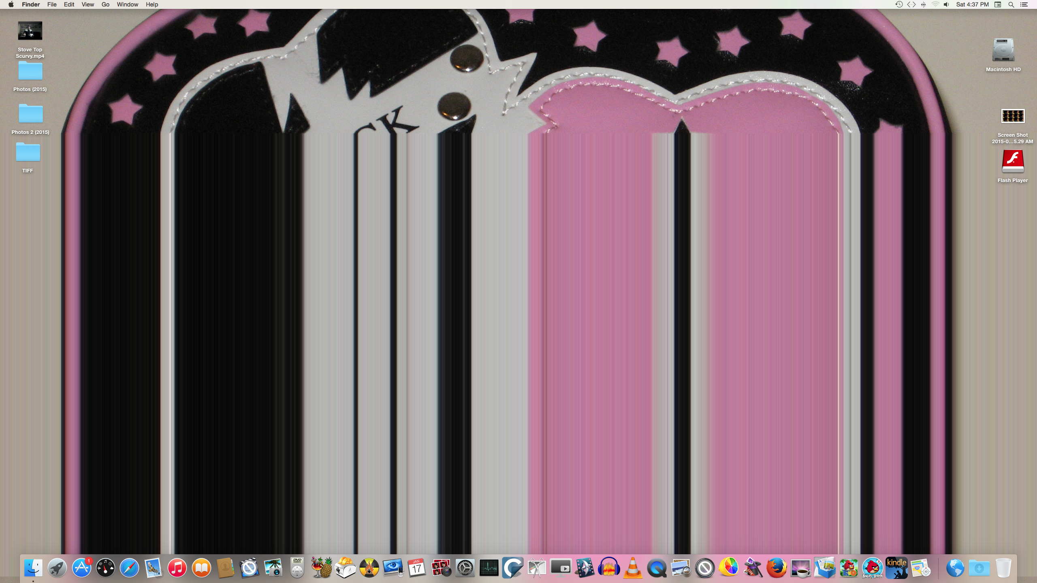Launch the magic hat Lite app icon
Image resolution: width=1037 pixels, height=583 pixels.
click(x=753, y=568)
